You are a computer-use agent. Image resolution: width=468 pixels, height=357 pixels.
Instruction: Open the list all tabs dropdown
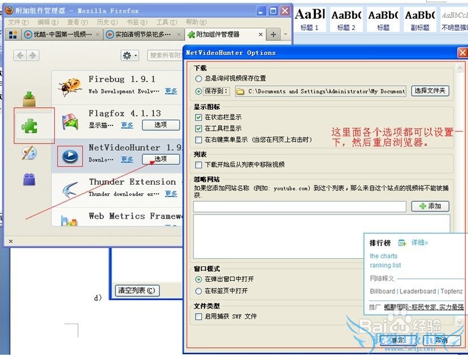point(285,34)
